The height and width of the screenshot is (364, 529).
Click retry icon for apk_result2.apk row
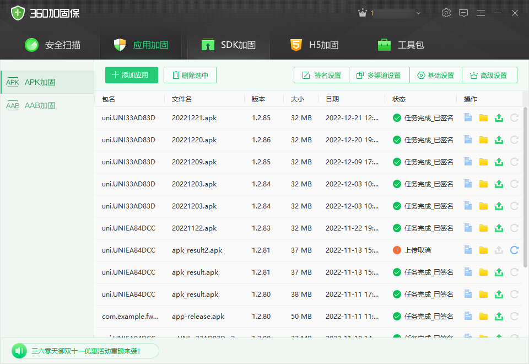(x=514, y=250)
